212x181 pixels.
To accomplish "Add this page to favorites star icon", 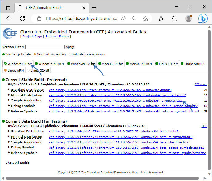I will point(145,18).
